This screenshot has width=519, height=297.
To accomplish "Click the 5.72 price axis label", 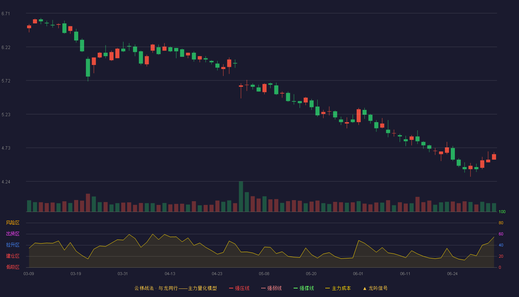I will (6, 81).
